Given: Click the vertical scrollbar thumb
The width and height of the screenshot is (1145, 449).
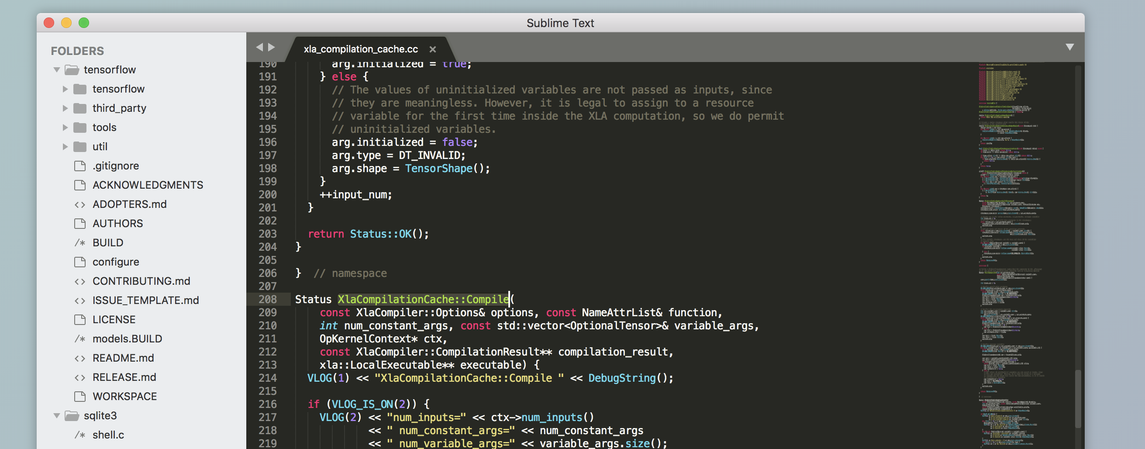Looking at the screenshot, I should 1077,398.
